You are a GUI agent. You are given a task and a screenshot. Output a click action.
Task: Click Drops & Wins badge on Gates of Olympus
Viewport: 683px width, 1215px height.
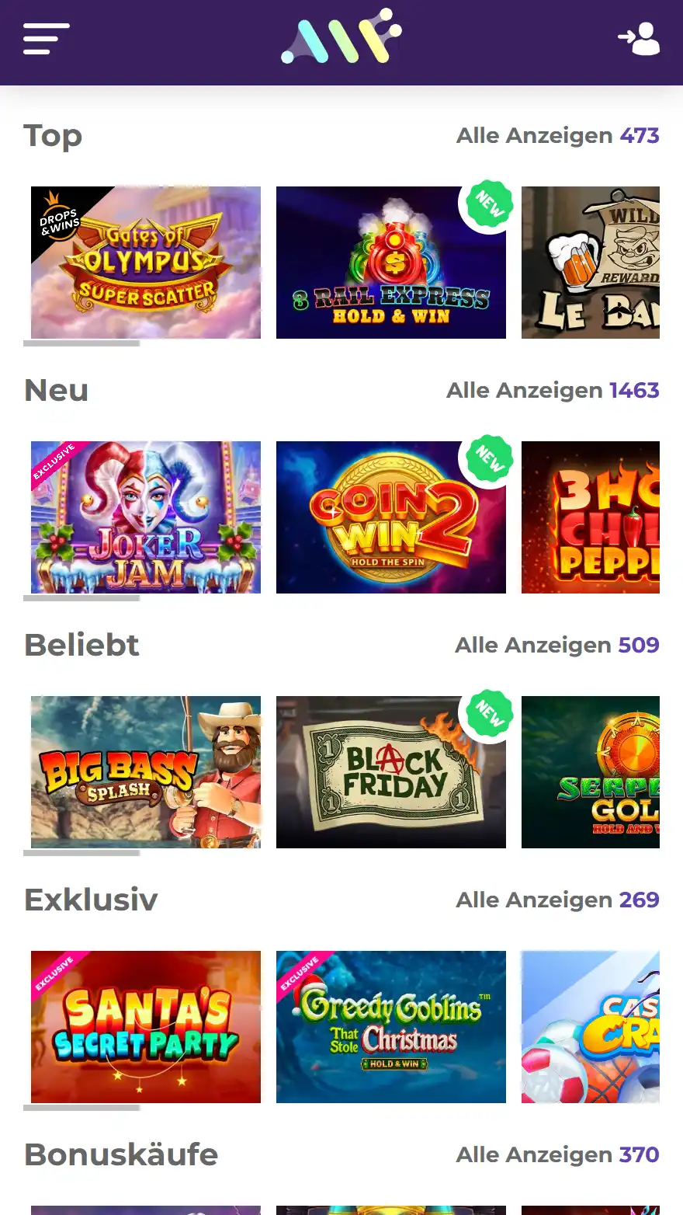59,221
